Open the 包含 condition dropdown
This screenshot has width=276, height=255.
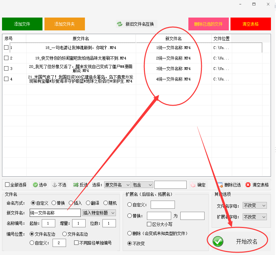tap(143, 185)
